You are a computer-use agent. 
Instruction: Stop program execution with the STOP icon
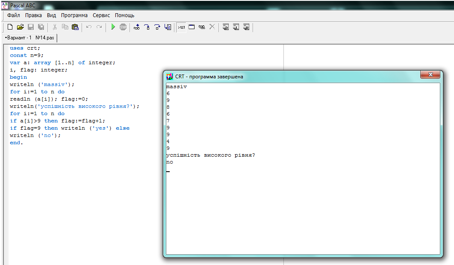pos(123,27)
